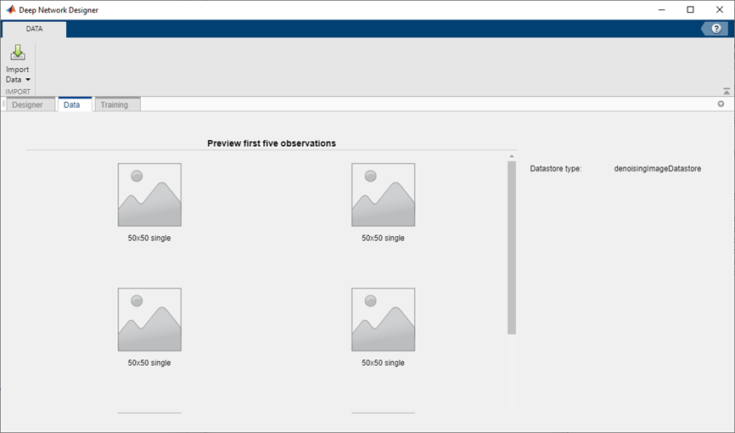Maximize the Deep Network Designer window
Image resolution: width=735 pixels, height=433 pixels.
pos(690,10)
